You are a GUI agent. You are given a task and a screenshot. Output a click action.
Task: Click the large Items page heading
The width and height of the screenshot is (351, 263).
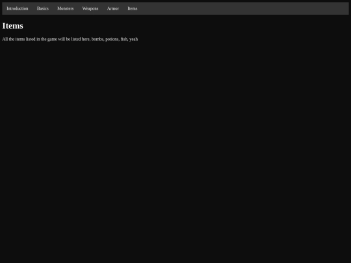[x=13, y=26]
